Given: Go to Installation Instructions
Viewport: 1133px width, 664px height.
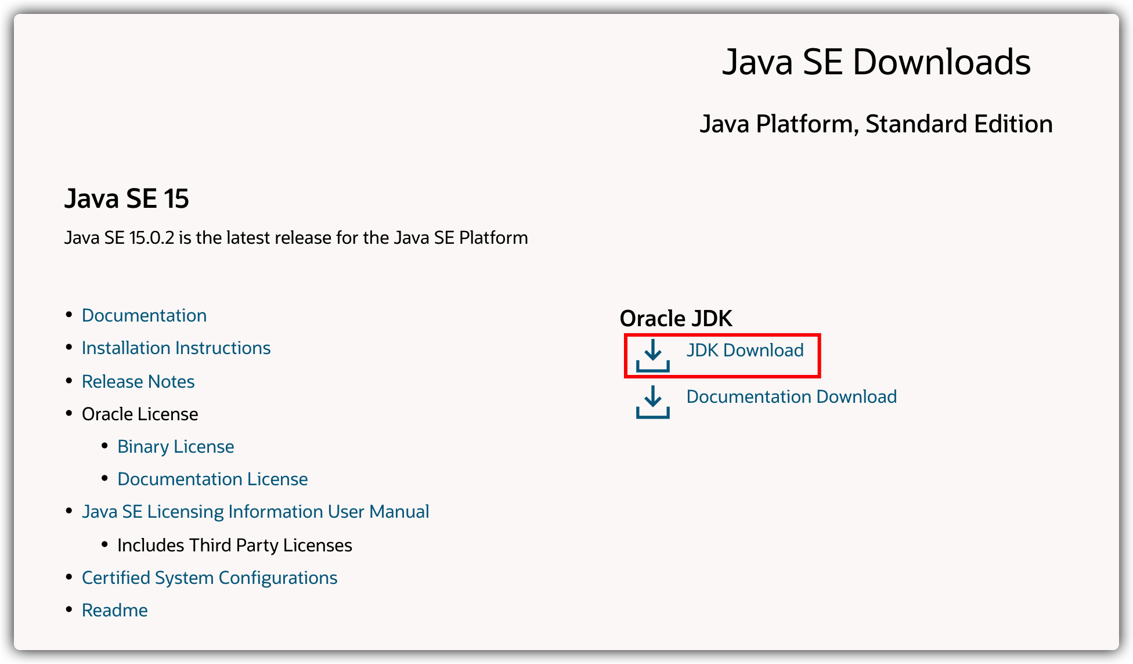Looking at the screenshot, I should coord(176,348).
